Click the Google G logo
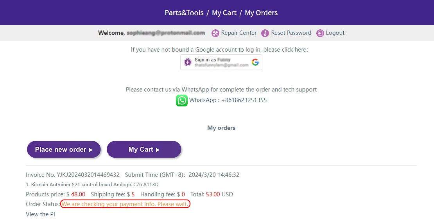This screenshot has height=221, width=434. click(x=255, y=62)
